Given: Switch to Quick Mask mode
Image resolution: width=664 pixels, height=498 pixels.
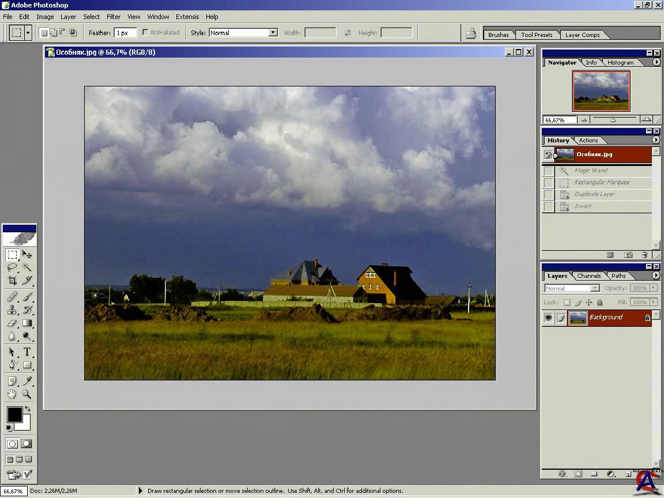Looking at the screenshot, I should click(27, 444).
